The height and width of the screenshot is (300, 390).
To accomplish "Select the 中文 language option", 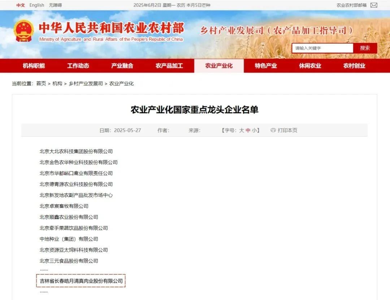I will tap(21, 5).
